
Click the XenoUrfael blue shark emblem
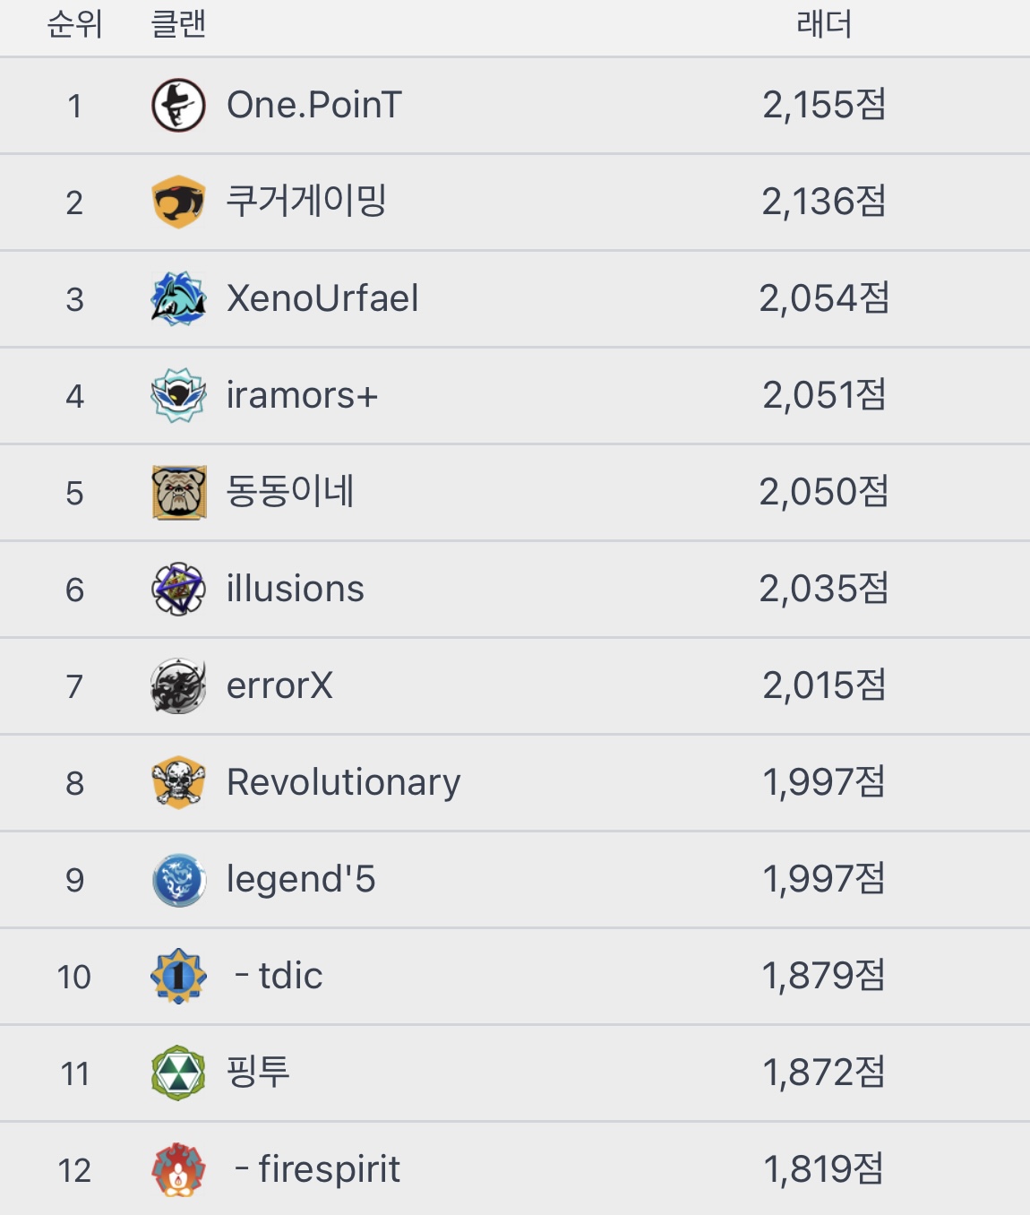point(178,298)
